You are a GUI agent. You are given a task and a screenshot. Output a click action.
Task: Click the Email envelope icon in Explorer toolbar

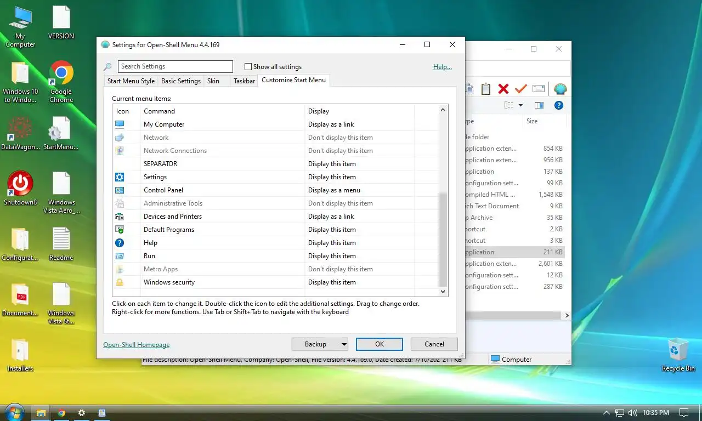[x=539, y=89]
